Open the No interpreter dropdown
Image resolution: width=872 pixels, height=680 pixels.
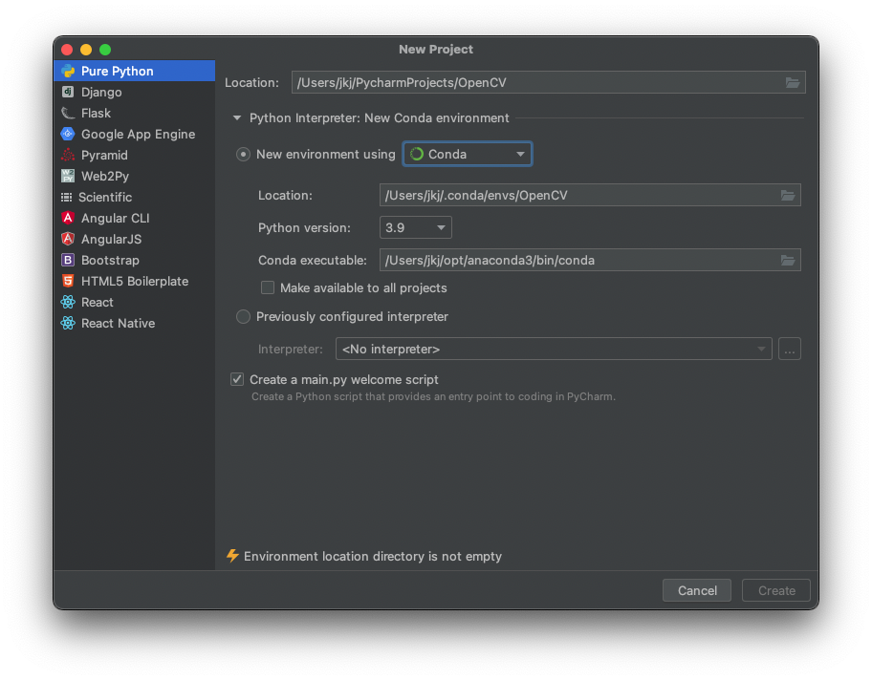pos(554,349)
